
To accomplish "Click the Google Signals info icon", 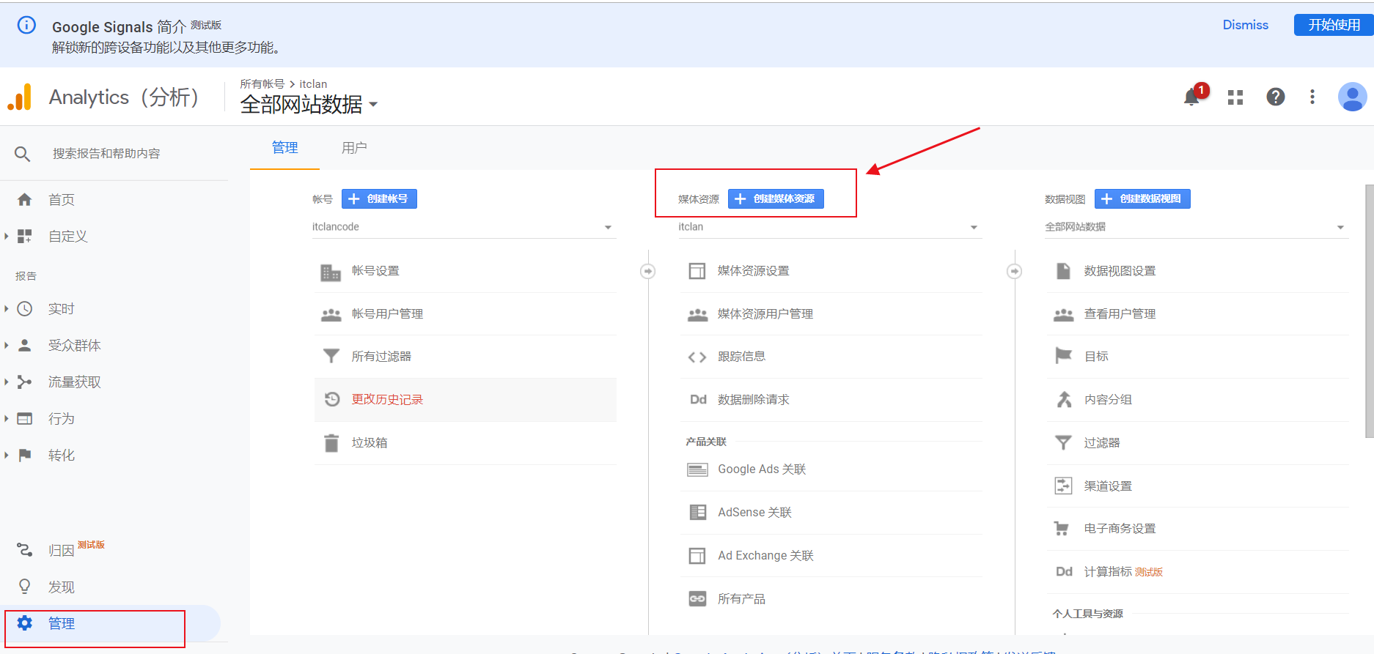I will (26, 26).
